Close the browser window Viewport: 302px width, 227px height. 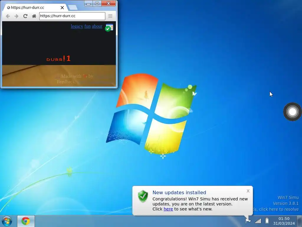coord(109,4)
